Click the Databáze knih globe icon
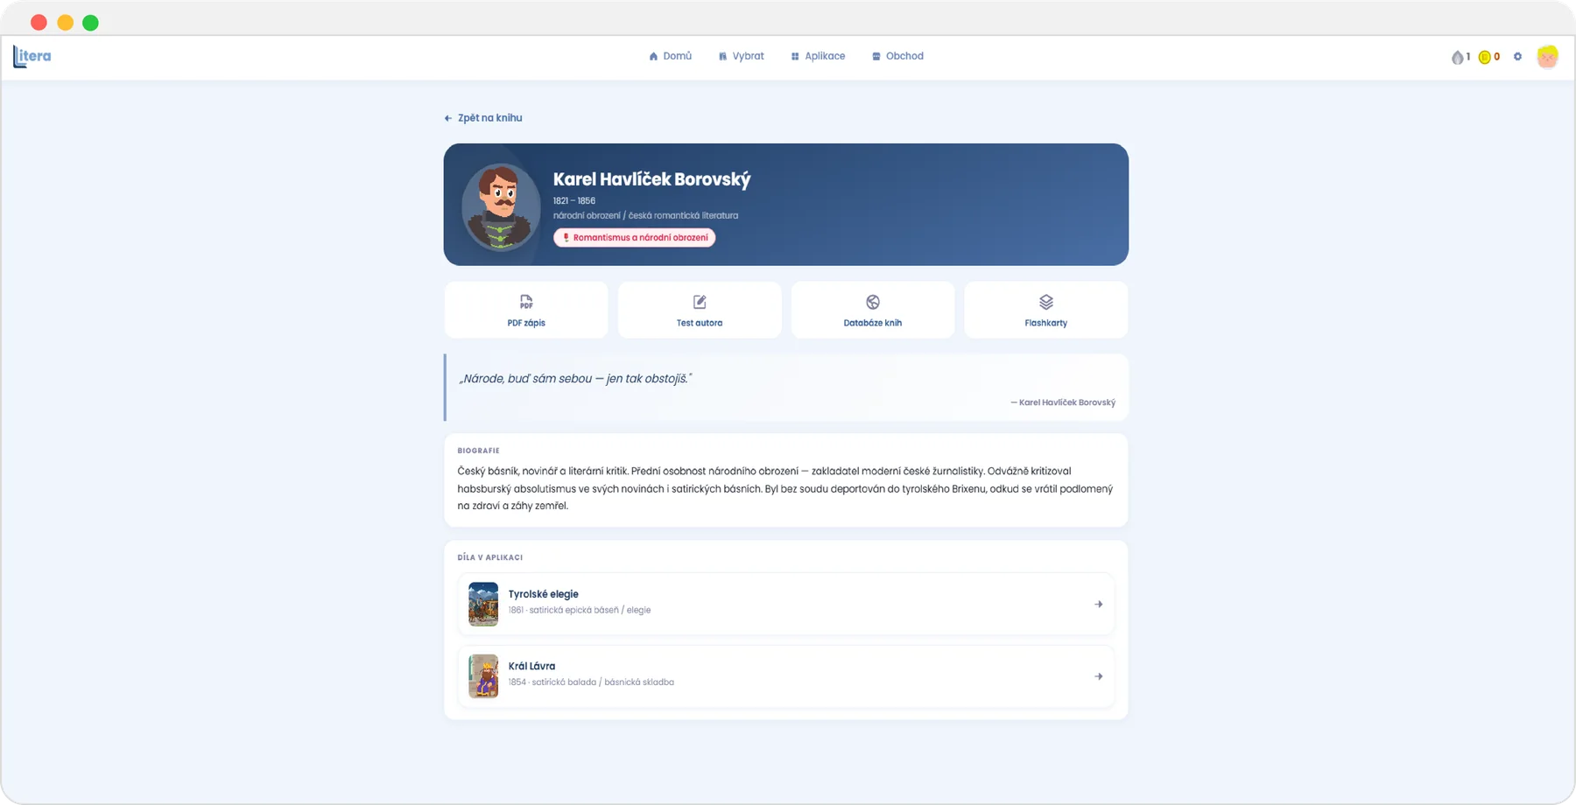This screenshot has height=805, width=1576. coord(873,302)
